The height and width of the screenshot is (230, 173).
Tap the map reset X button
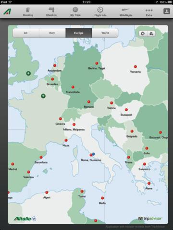click(x=143, y=34)
